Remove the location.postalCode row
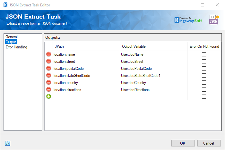 click(48, 69)
